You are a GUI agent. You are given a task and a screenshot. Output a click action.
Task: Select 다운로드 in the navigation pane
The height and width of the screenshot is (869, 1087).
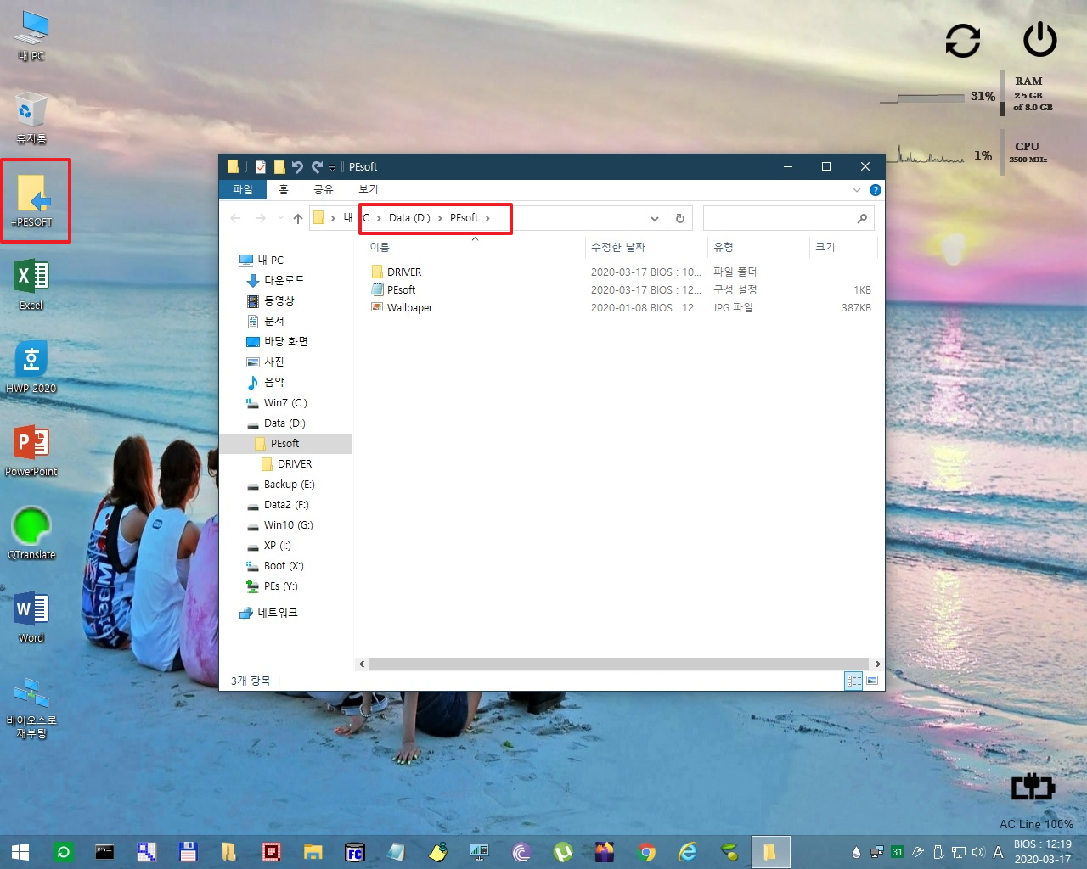tap(284, 280)
